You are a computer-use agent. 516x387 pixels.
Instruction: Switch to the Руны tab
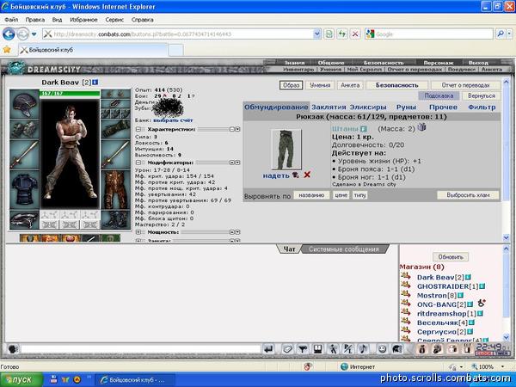406,107
